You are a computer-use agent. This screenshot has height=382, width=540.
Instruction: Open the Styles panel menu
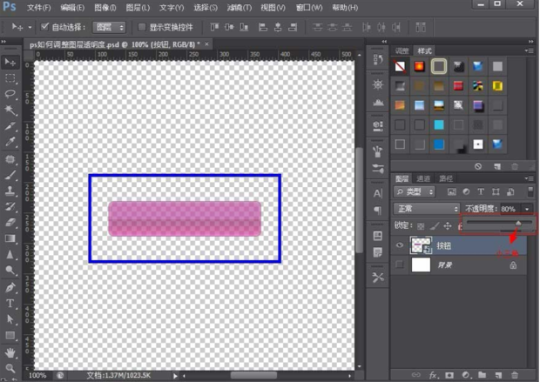[530, 50]
